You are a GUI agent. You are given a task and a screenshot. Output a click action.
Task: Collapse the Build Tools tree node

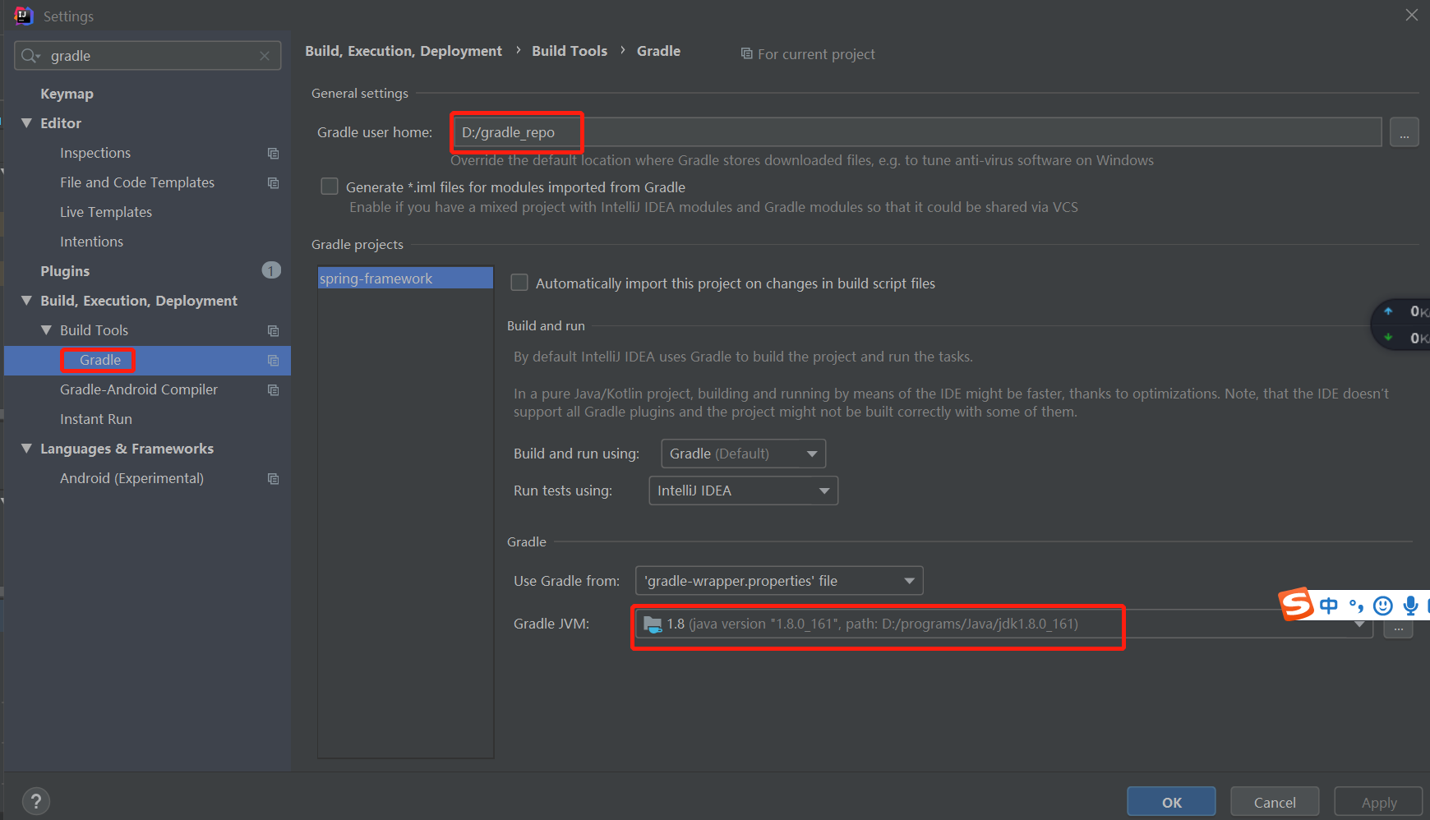click(46, 330)
